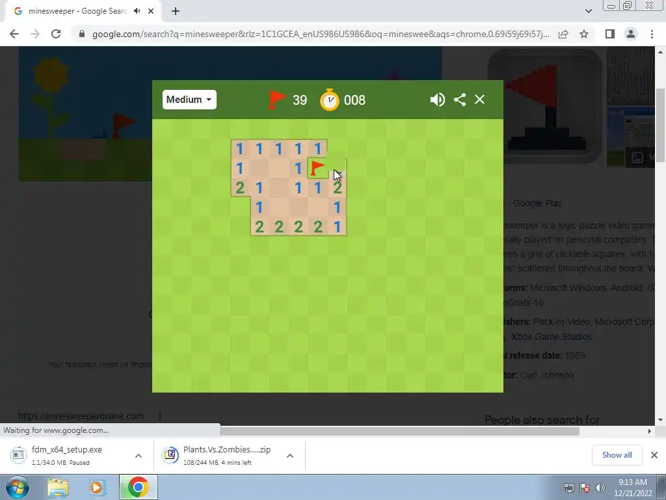This screenshot has width=666, height=500.
Task: Click the Google Play source link
Action: (537, 203)
